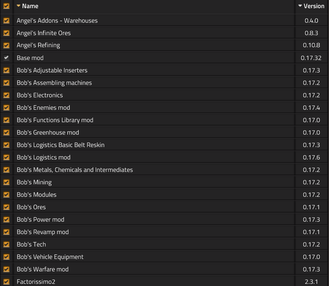Click version 0.17.4 of Bob's Enemies mod
329x286 pixels.
(311, 108)
